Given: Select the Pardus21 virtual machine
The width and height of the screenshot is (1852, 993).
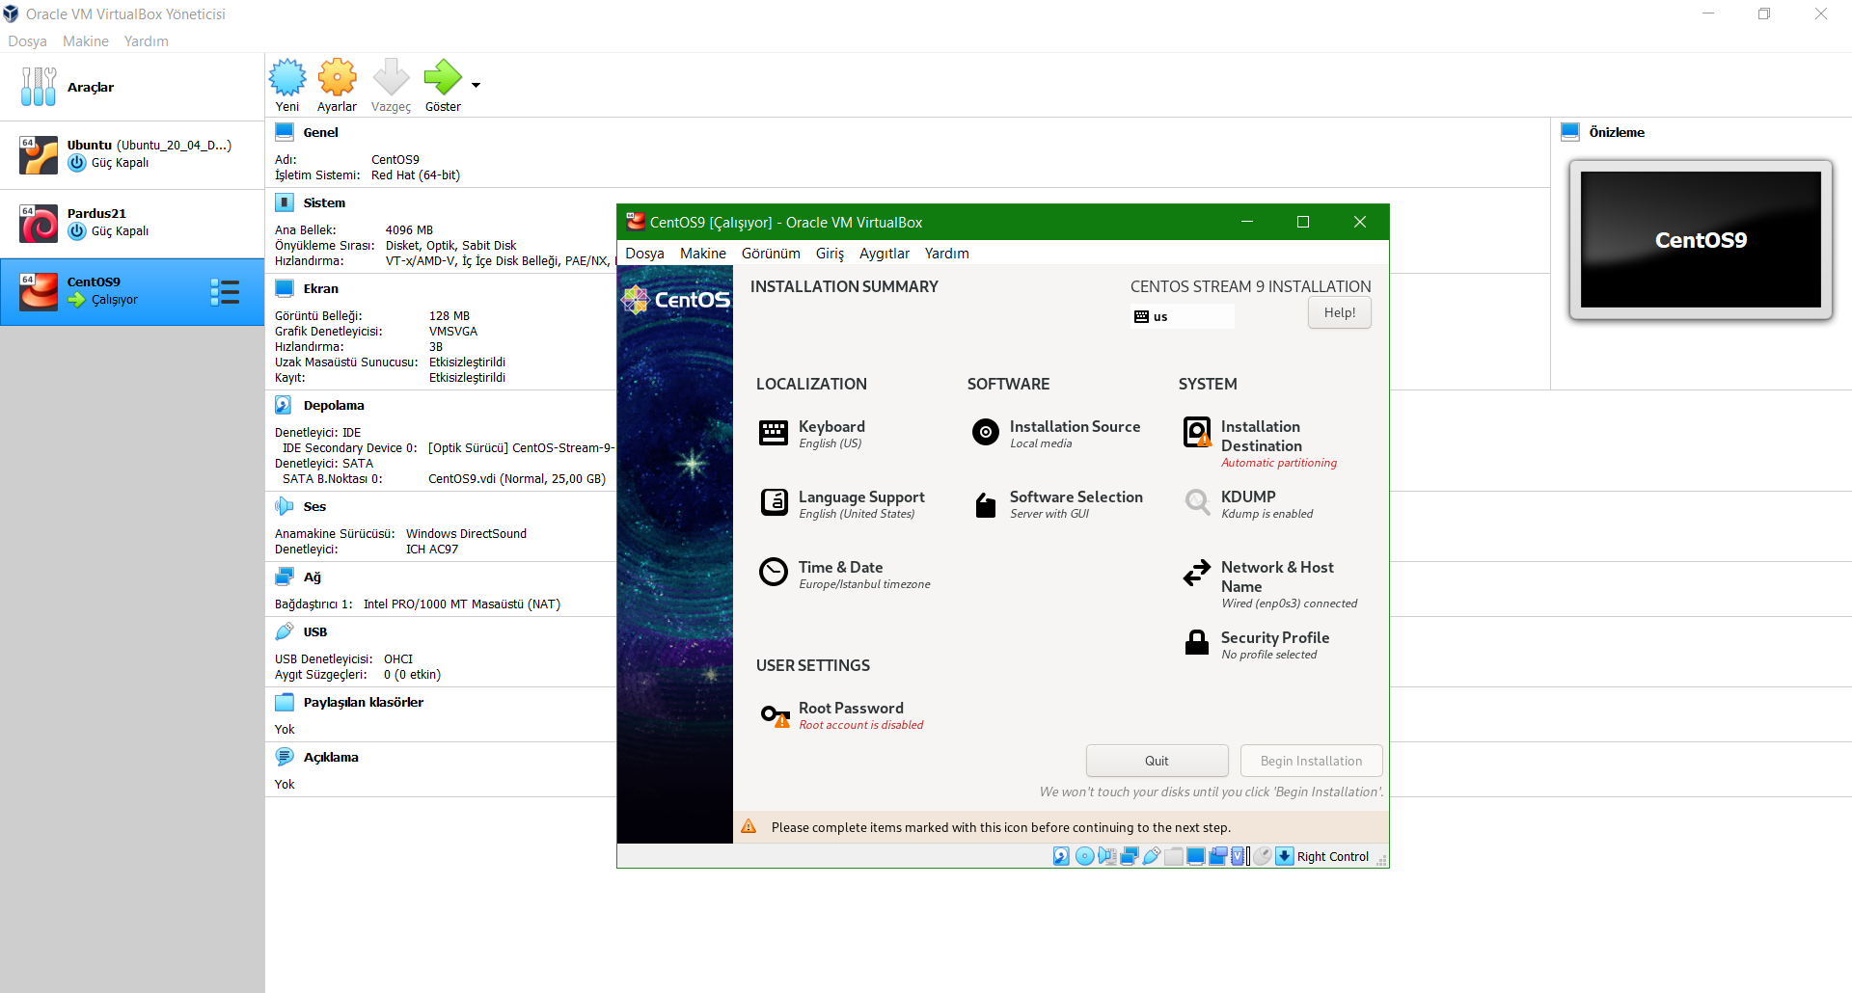Looking at the screenshot, I should [132, 223].
